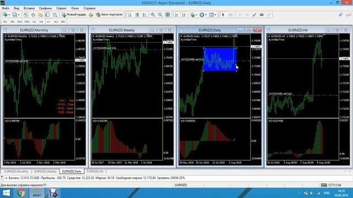The width and height of the screenshot is (353, 198).
Task: Switch timeframe to M1
Action: (x=5, y=22)
